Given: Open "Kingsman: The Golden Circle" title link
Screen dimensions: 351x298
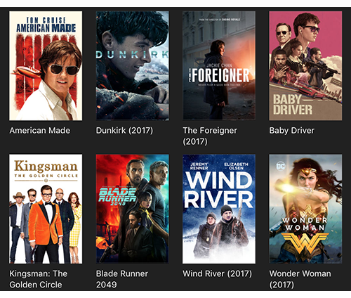Looking at the screenshot, I should [39, 279].
